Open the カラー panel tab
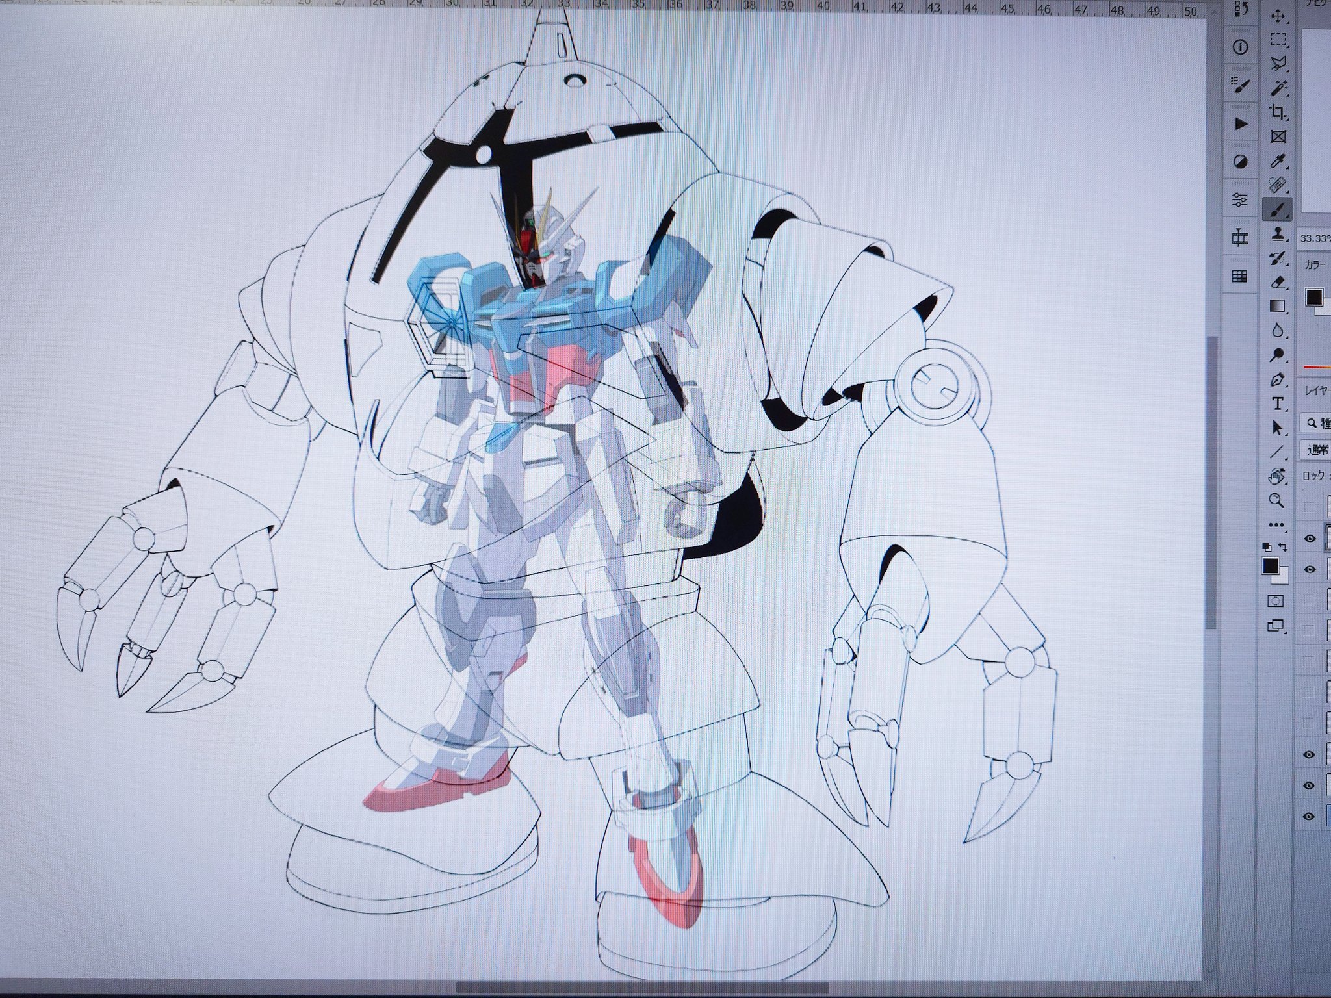This screenshot has width=1331, height=998. click(x=1315, y=264)
